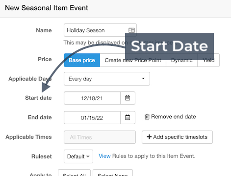Switch price mode to Dynamic
Screen dimensions: 231x176
click(181, 60)
